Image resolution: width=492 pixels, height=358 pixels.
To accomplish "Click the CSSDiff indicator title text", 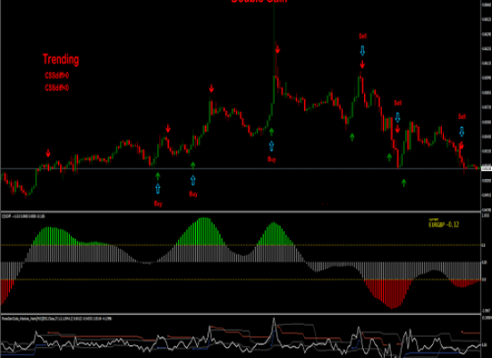I will (x=23, y=217).
